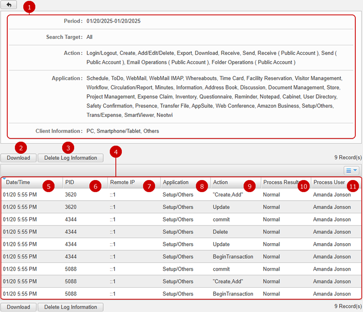Screen dimensions: 363x312
Task: Open the column display options dropdown
Action: (351, 170)
